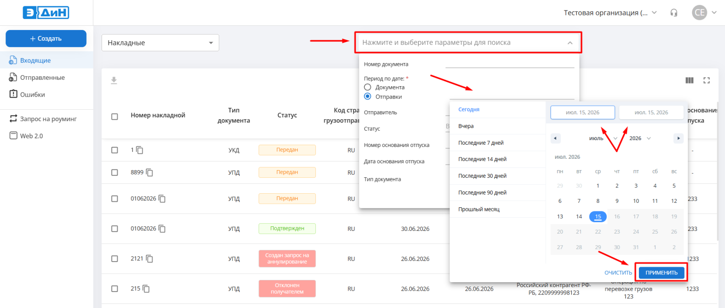Choose the Прошлый месяц preset

point(498,209)
